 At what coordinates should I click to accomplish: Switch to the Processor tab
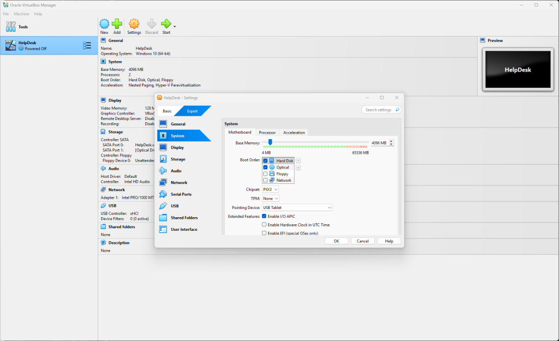tap(267, 133)
